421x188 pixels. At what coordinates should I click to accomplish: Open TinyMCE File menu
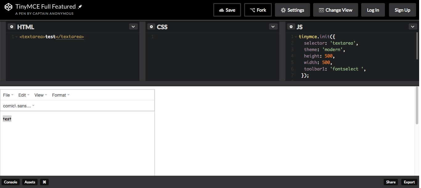(x=8, y=95)
